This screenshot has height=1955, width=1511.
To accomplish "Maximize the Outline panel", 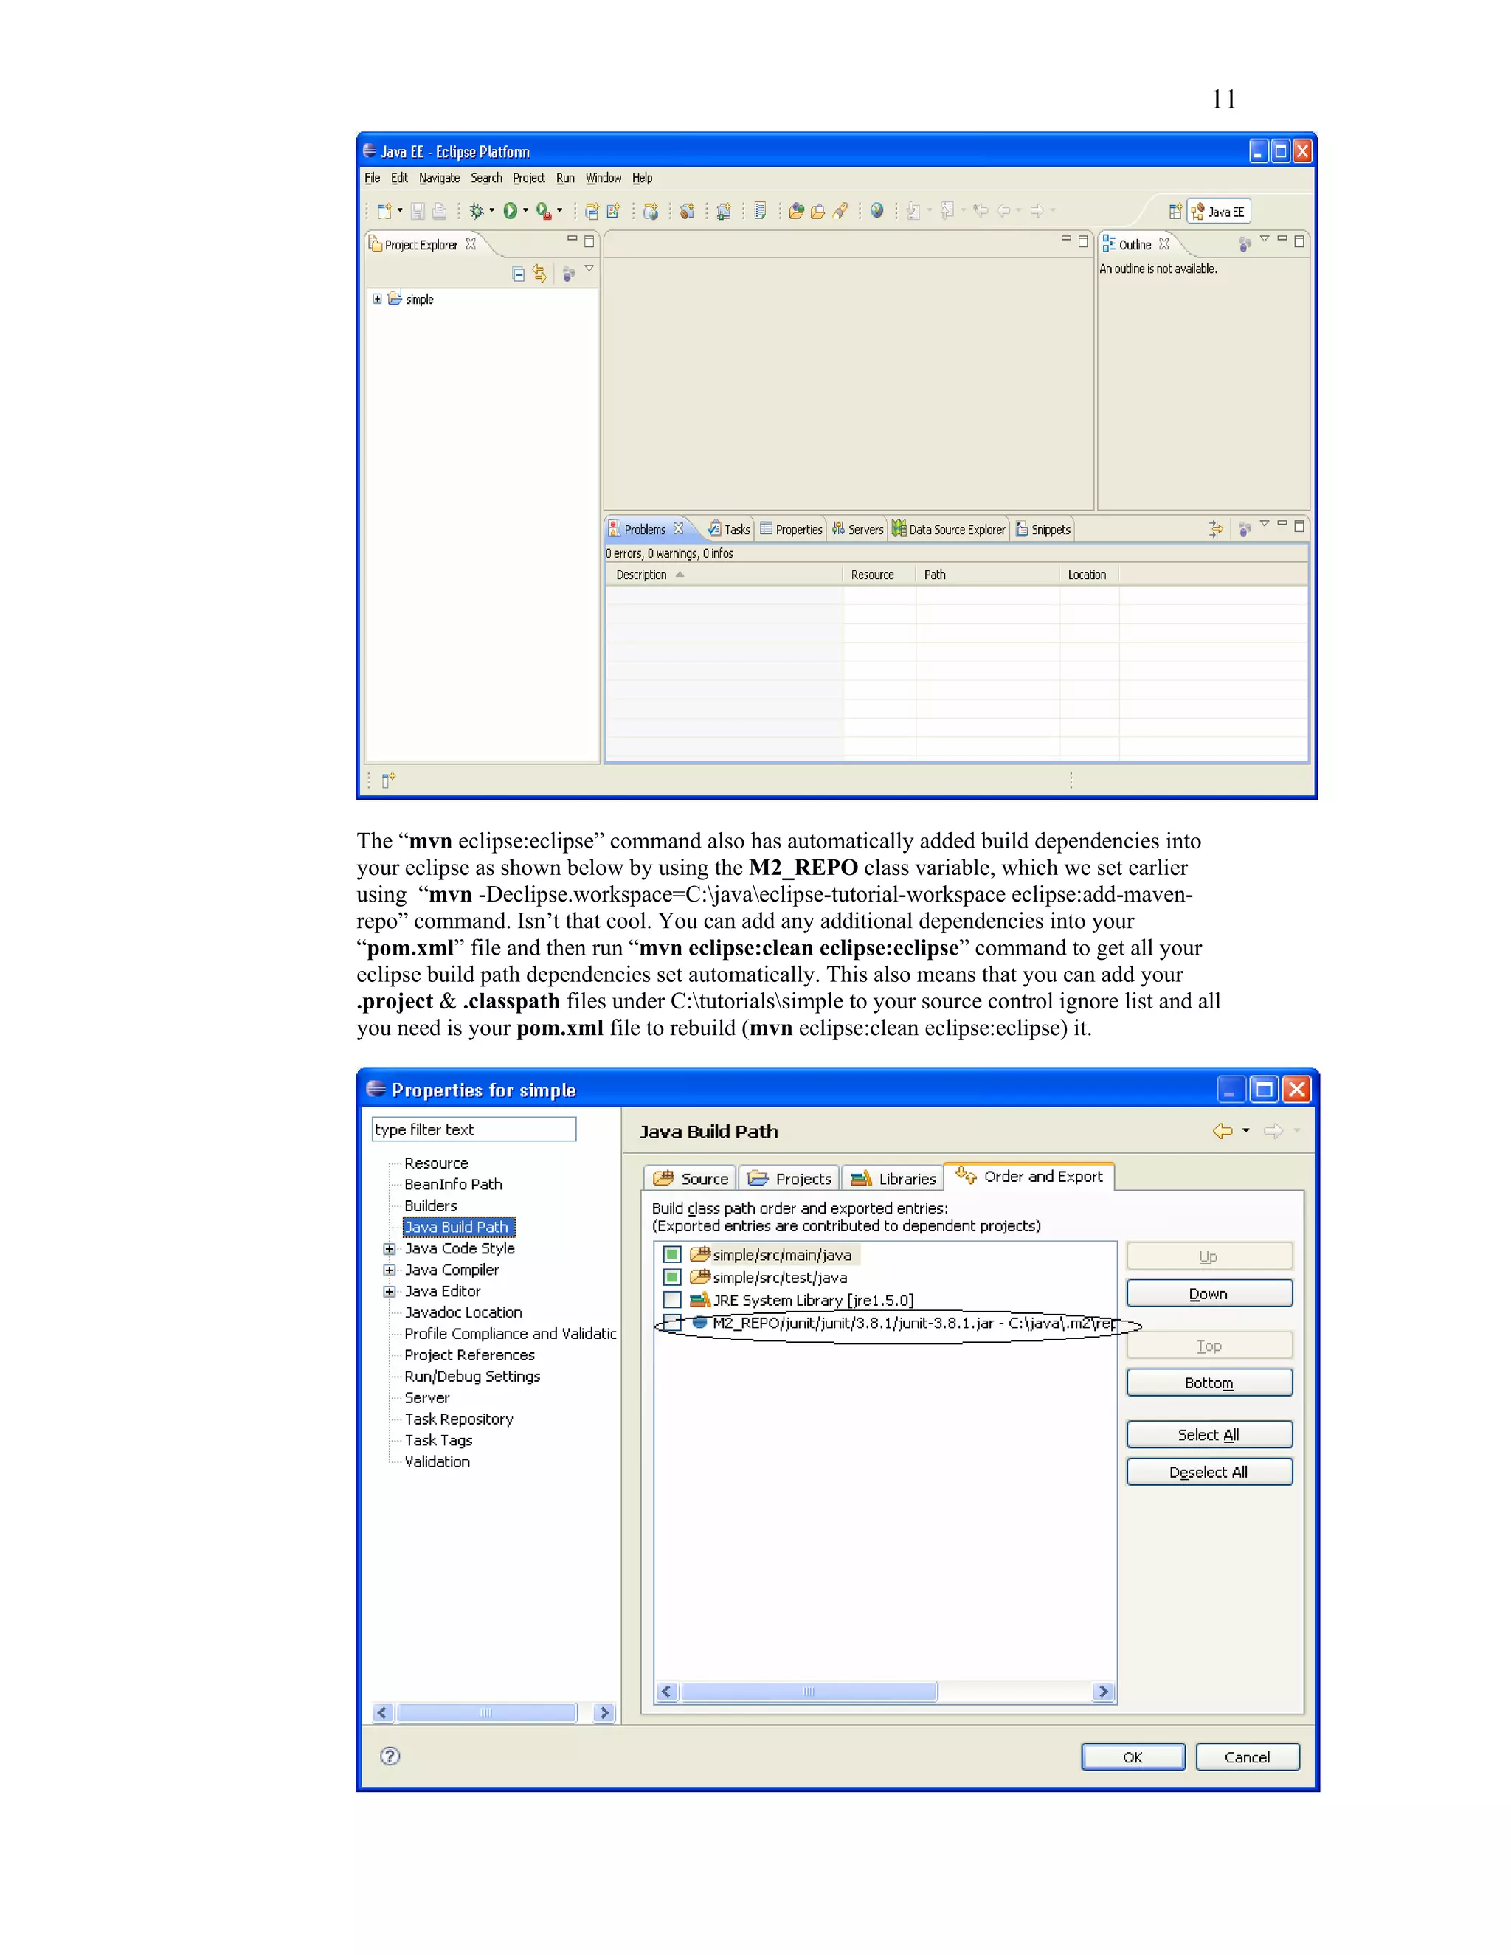I will [x=1299, y=241].
